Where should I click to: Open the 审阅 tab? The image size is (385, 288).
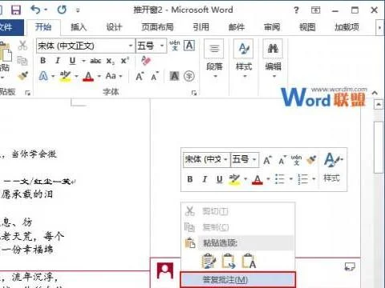pos(272,27)
